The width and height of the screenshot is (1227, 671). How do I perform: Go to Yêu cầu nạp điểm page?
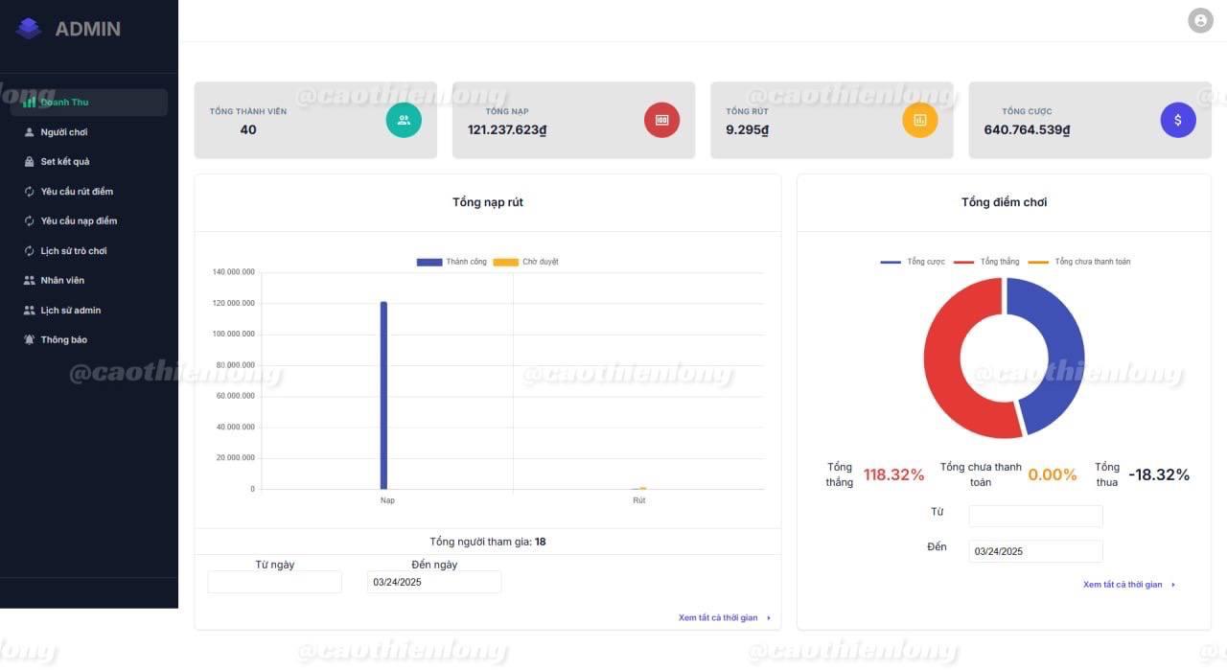click(x=79, y=221)
